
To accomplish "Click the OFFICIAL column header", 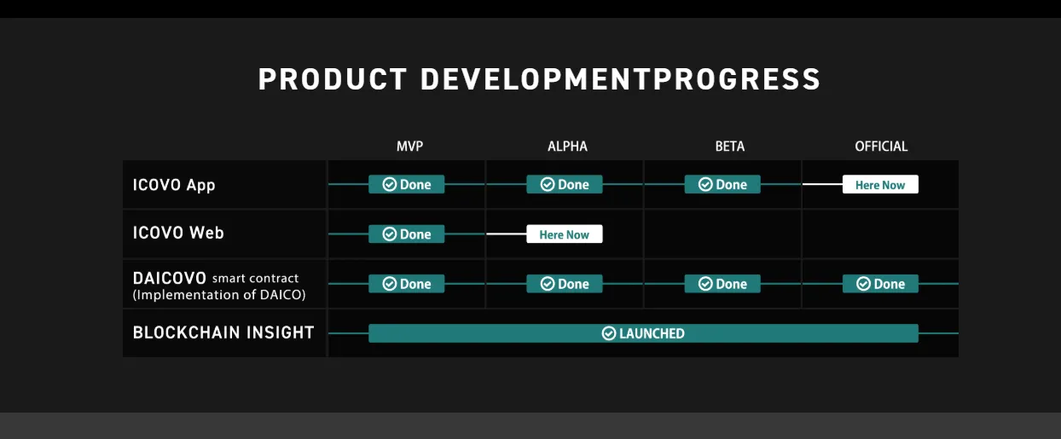I will [881, 147].
